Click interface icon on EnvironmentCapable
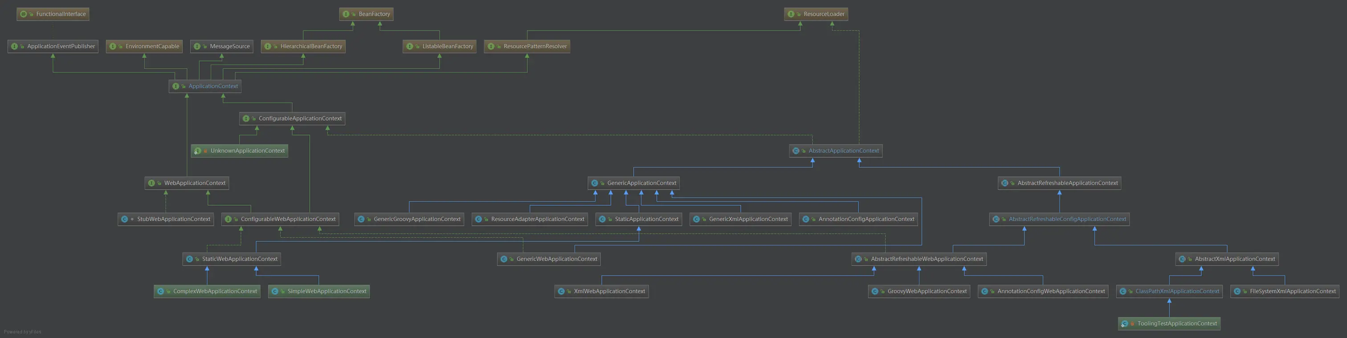 click(x=113, y=46)
